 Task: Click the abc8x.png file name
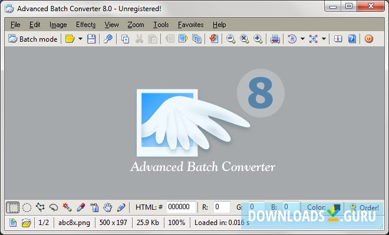pos(74,223)
